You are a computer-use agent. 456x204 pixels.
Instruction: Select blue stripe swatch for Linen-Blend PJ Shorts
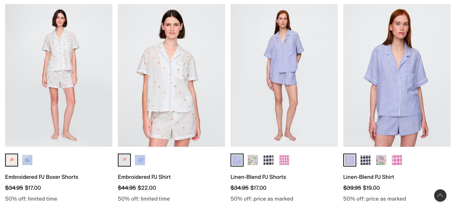[237, 160]
